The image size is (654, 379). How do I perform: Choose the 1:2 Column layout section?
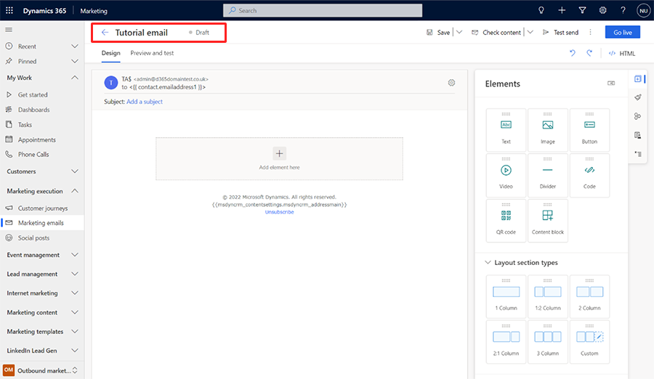coord(548,296)
